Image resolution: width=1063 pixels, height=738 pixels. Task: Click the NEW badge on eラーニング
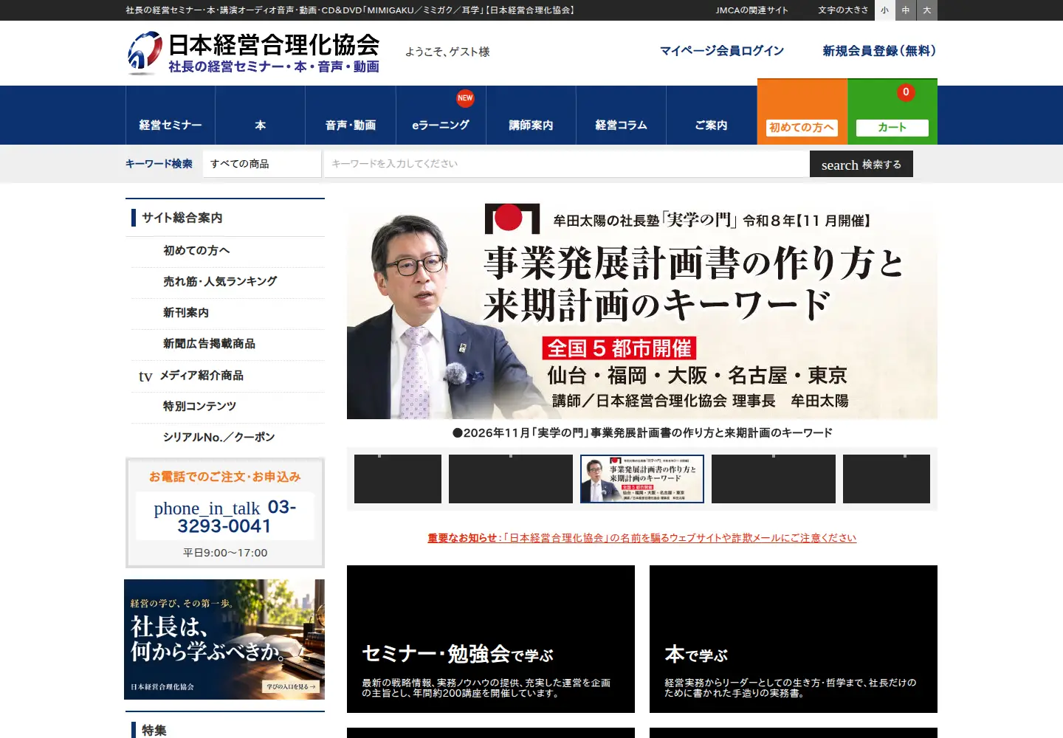click(465, 98)
